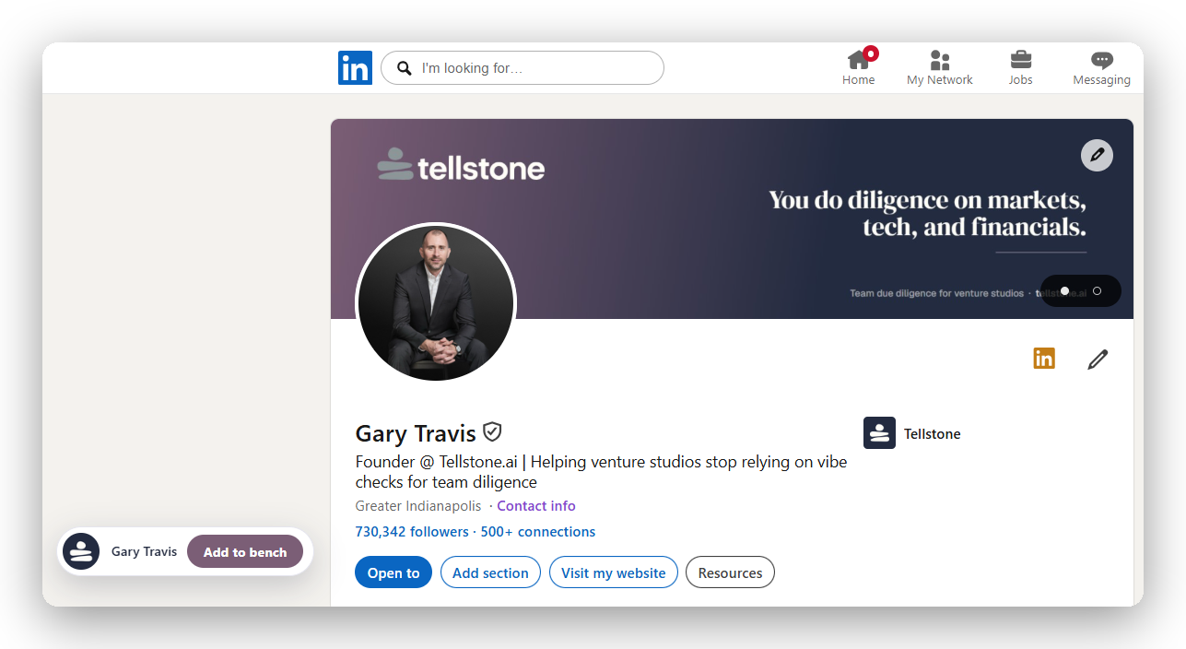The height and width of the screenshot is (649, 1186).
Task: View 500+ connections
Action: (538, 532)
